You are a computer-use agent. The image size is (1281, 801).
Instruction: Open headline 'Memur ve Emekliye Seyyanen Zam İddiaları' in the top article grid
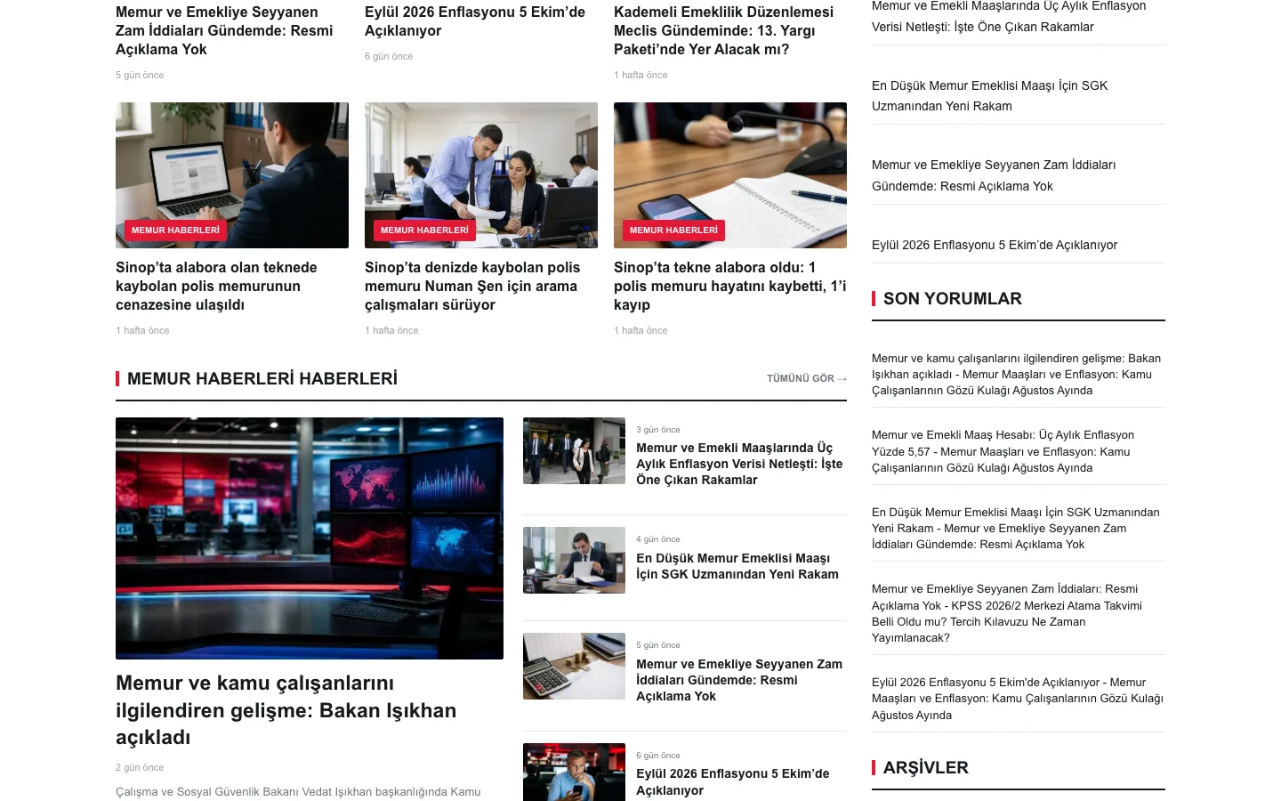click(224, 30)
